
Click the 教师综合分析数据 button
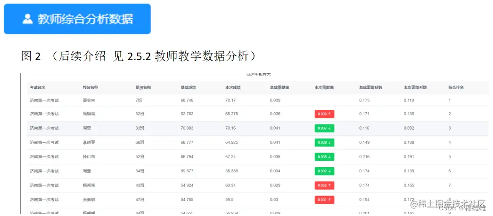[77, 19]
